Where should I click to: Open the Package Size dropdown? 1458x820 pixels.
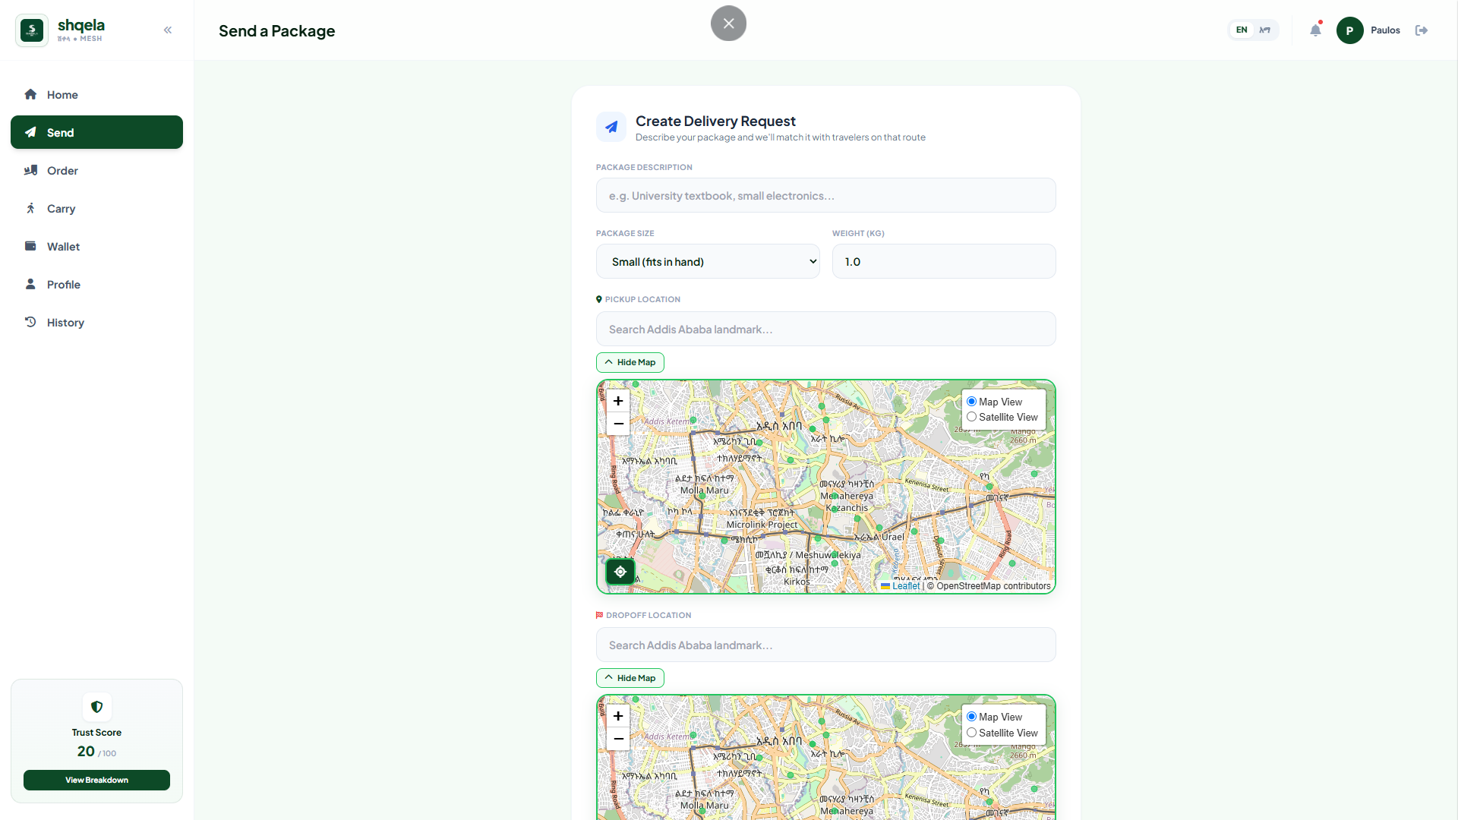tap(708, 261)
